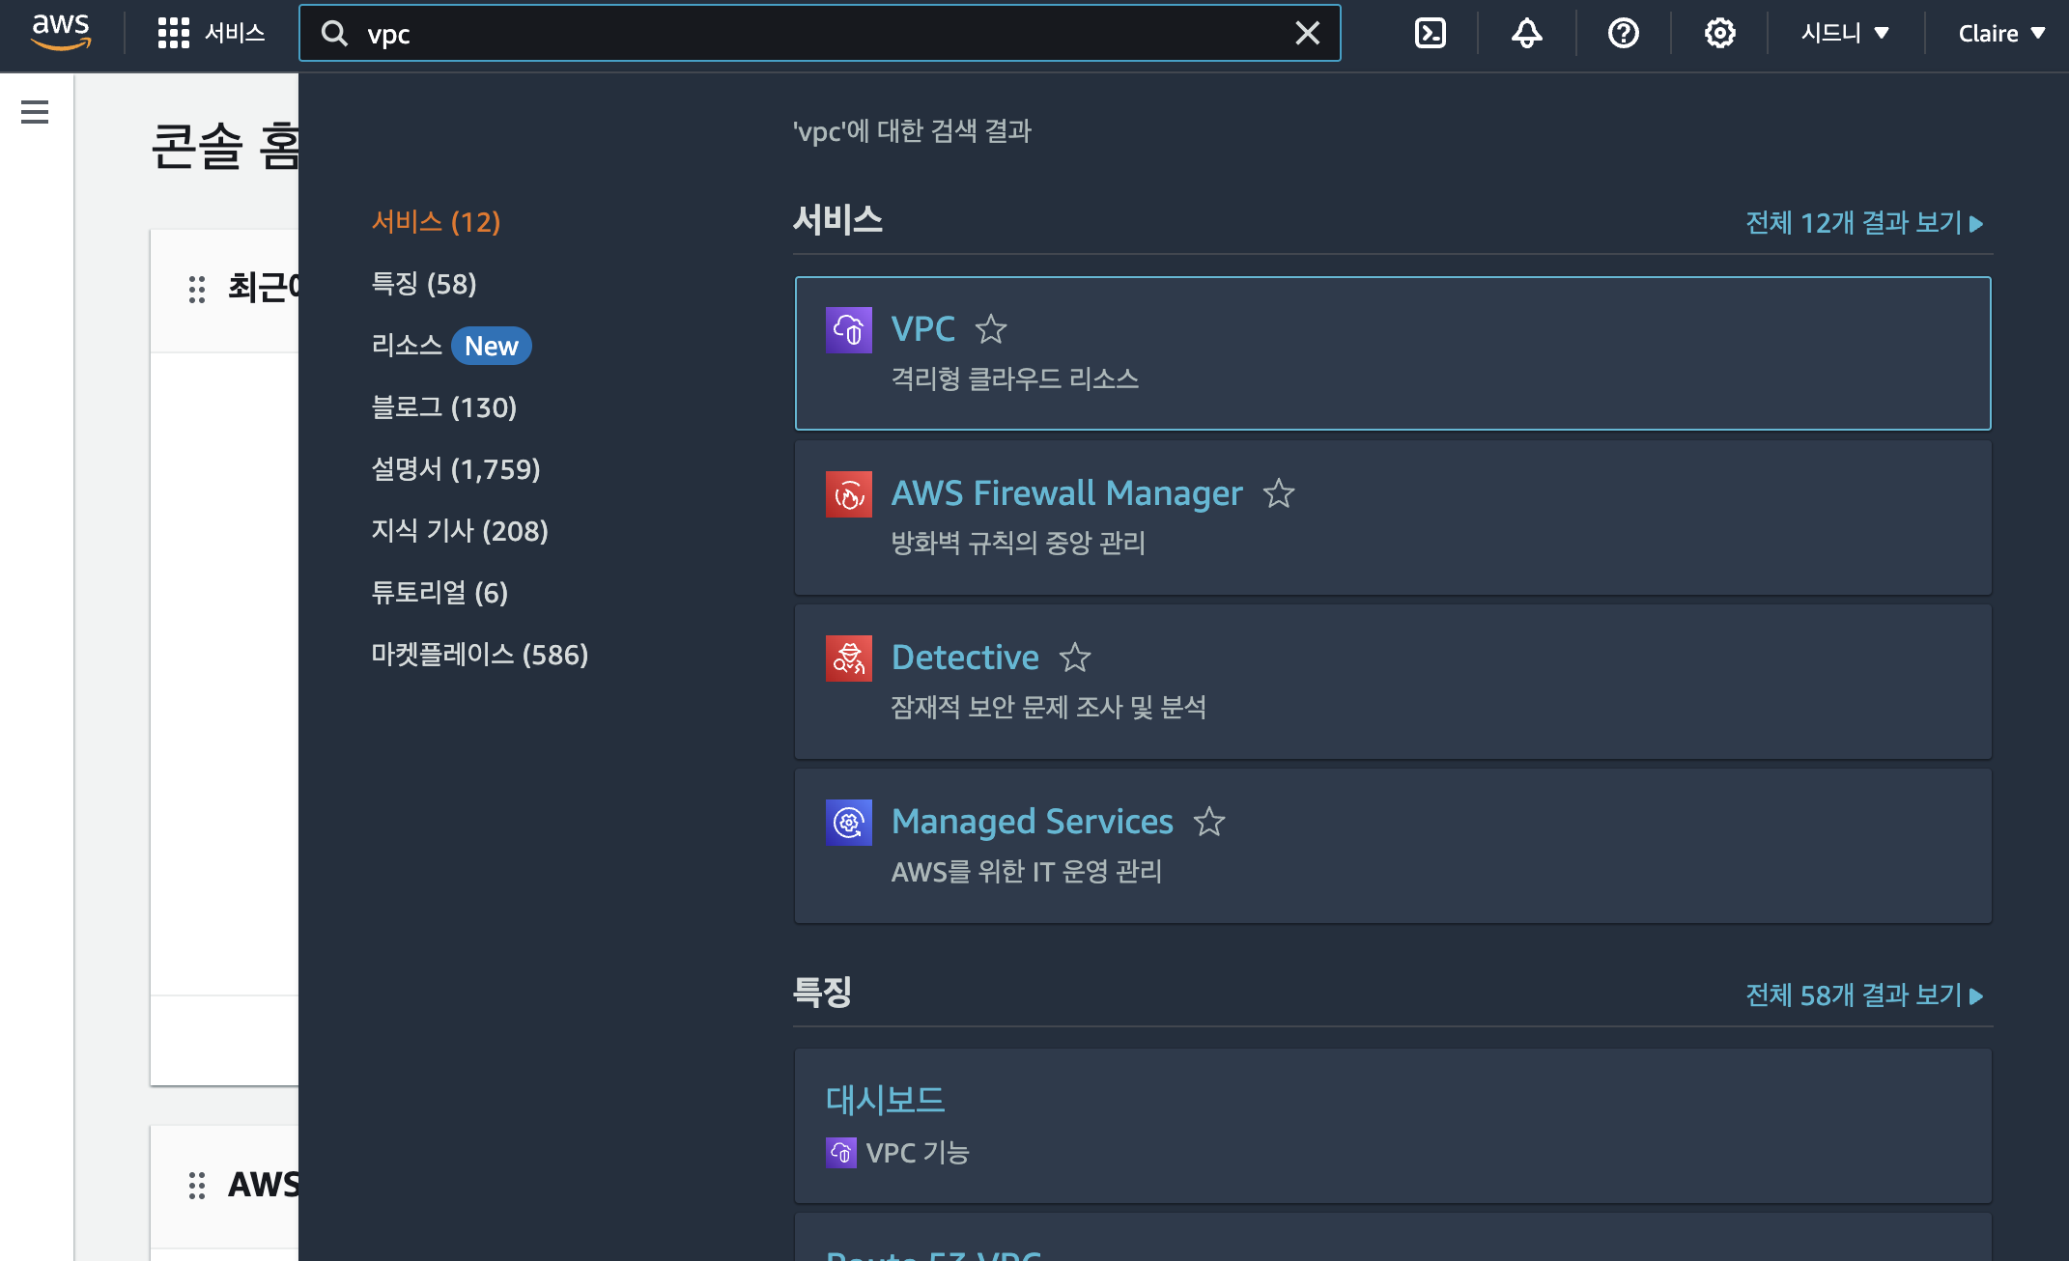Viewport: 2069px width, 1261px height.
Task: Click the search magnifier icon
Action: 334,34
